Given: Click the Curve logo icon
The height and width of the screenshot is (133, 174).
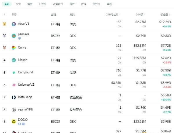Looking at the screenshot, I should tap(14, 48).
